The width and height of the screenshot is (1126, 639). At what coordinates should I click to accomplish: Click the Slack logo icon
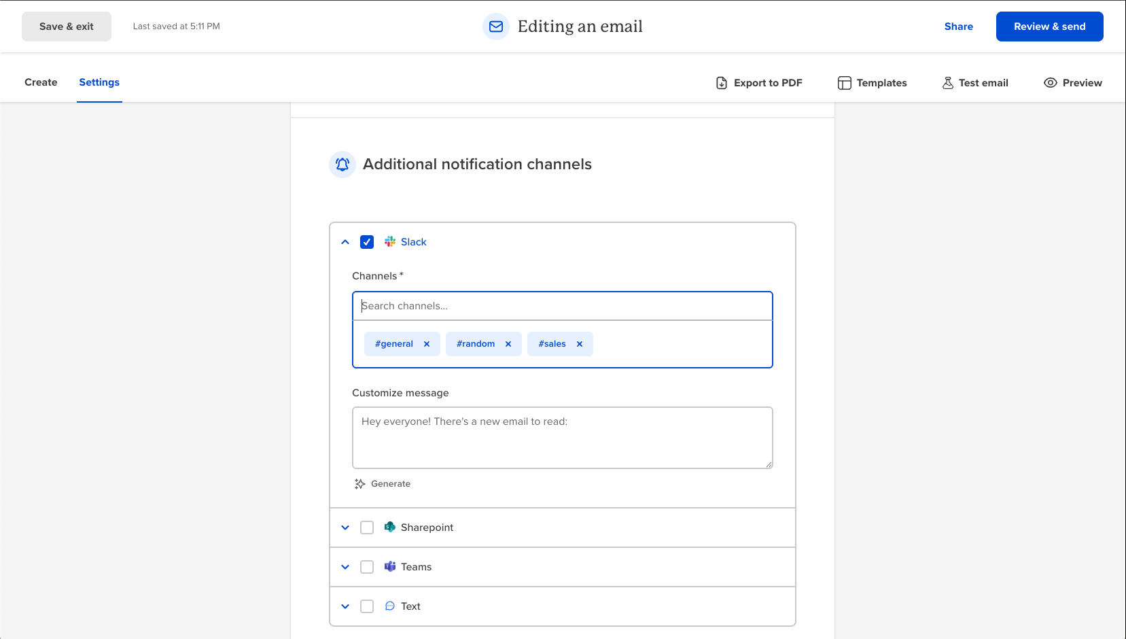coord(390,241)
